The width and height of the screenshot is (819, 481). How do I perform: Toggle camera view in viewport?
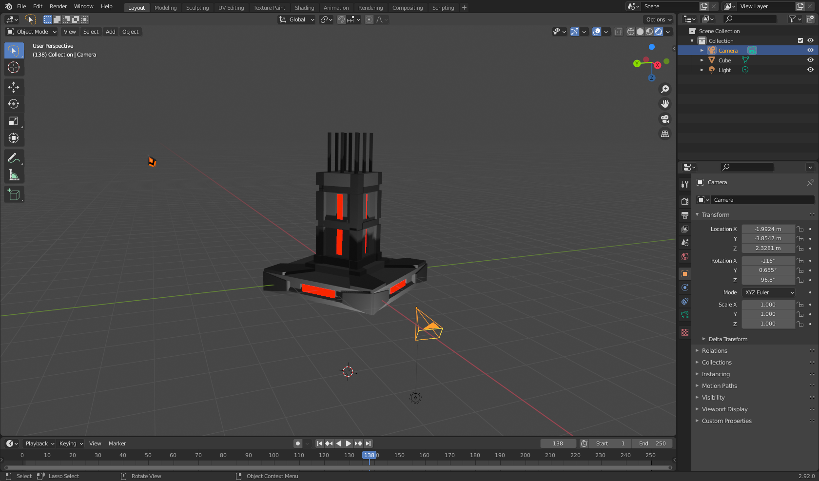(x=664, y=119)
